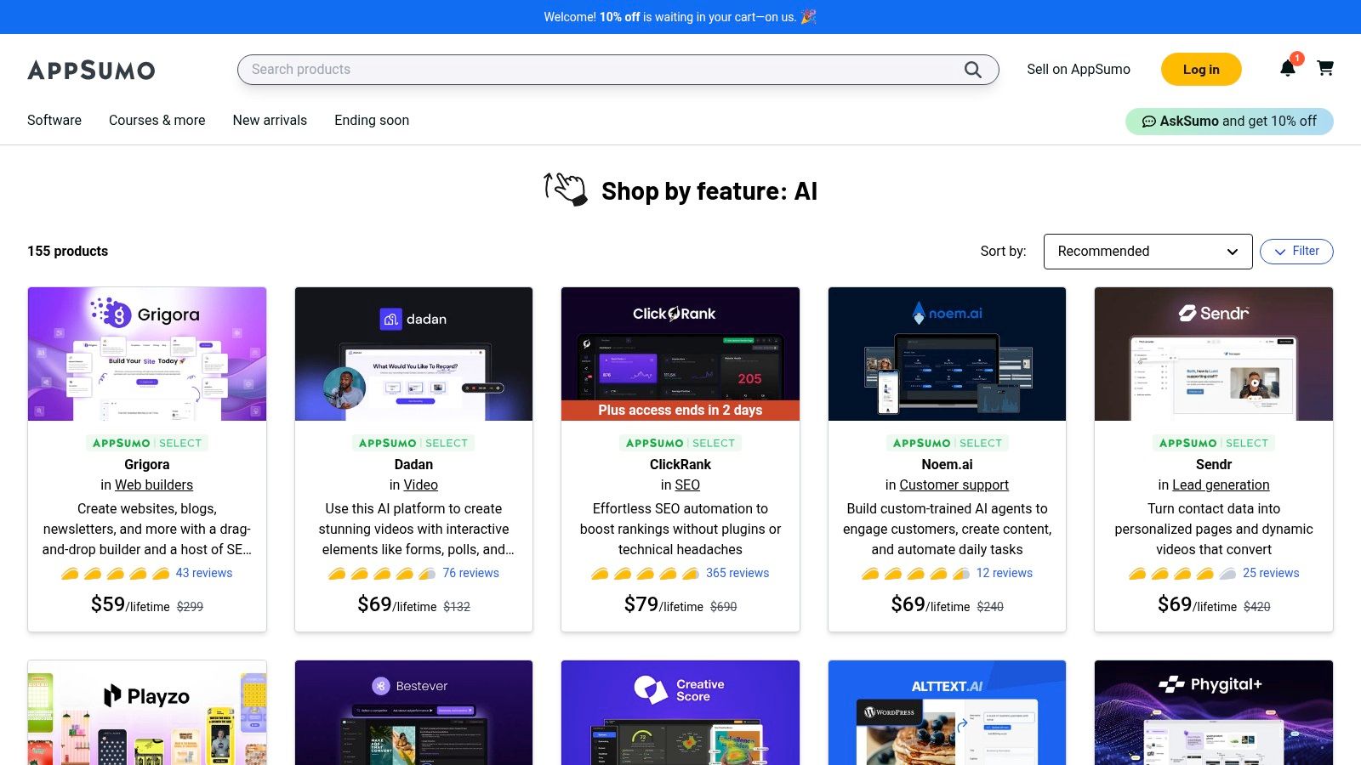Image resolution: width=1361 pixels, height=765 pixels.
Task: Click the AppSumo logo
Action: tap(91, 70)
